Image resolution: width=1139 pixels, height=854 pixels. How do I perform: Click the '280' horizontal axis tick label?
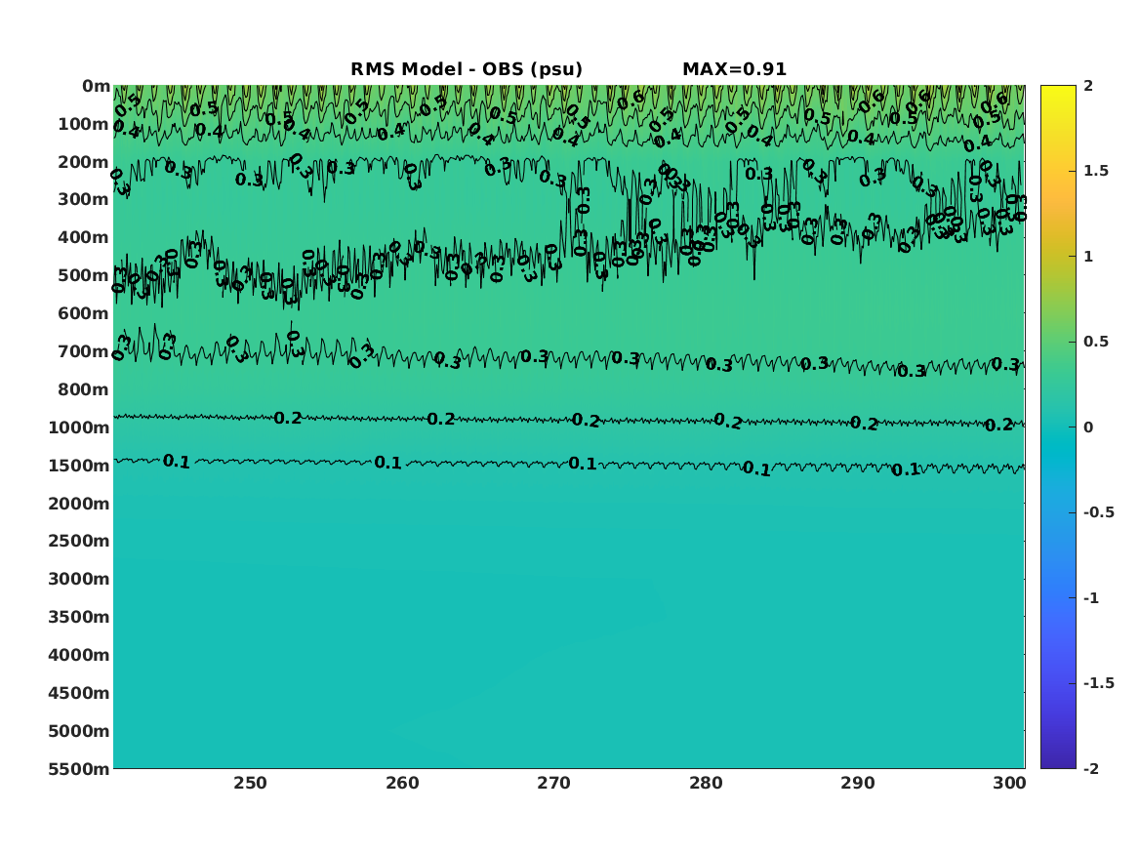706,784
